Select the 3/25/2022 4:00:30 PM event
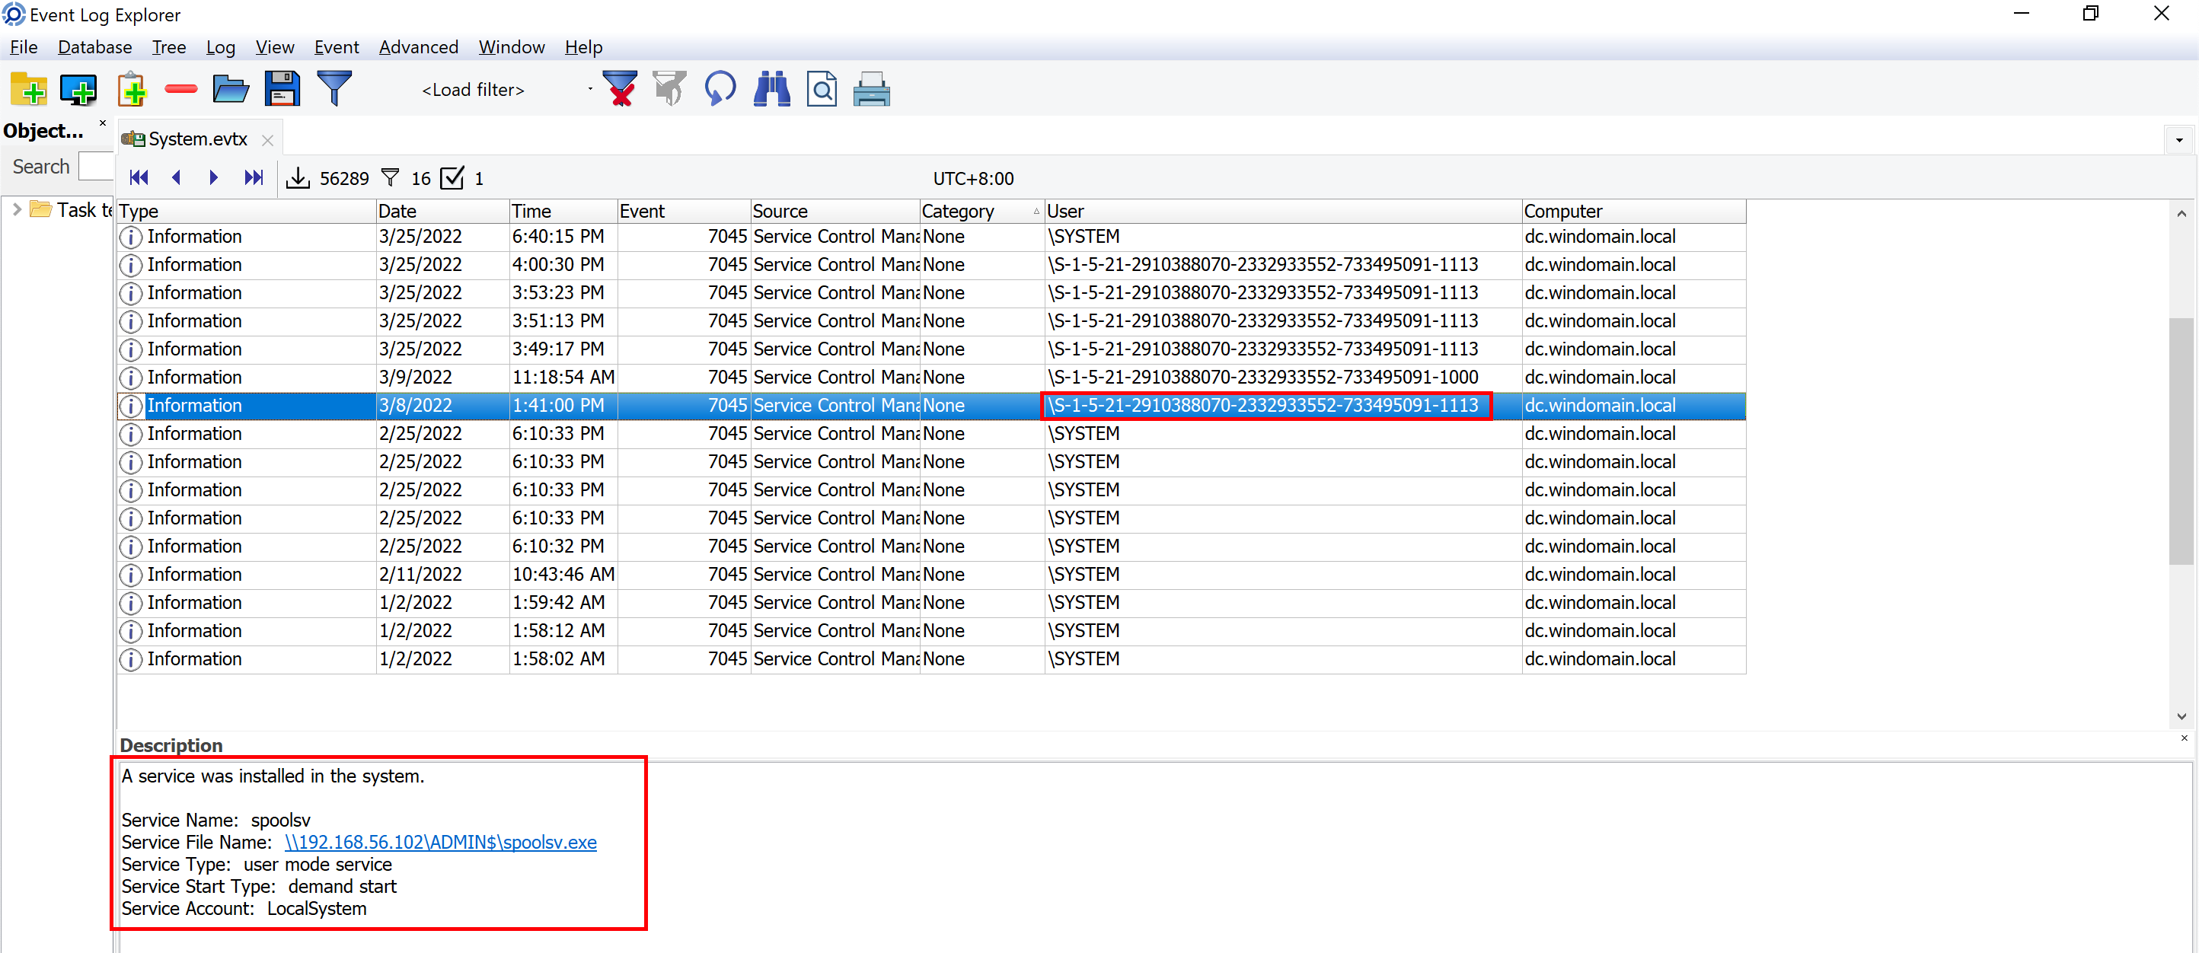2199x953 pixels. (x=931, y=264)
